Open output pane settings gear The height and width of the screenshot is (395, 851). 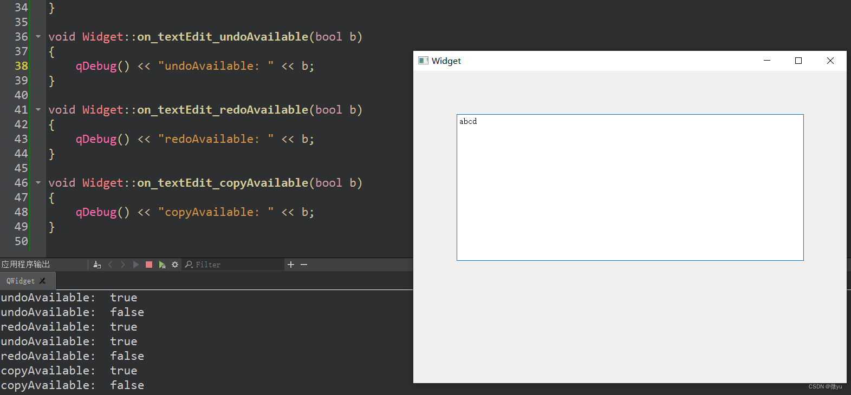coord(175,265)
